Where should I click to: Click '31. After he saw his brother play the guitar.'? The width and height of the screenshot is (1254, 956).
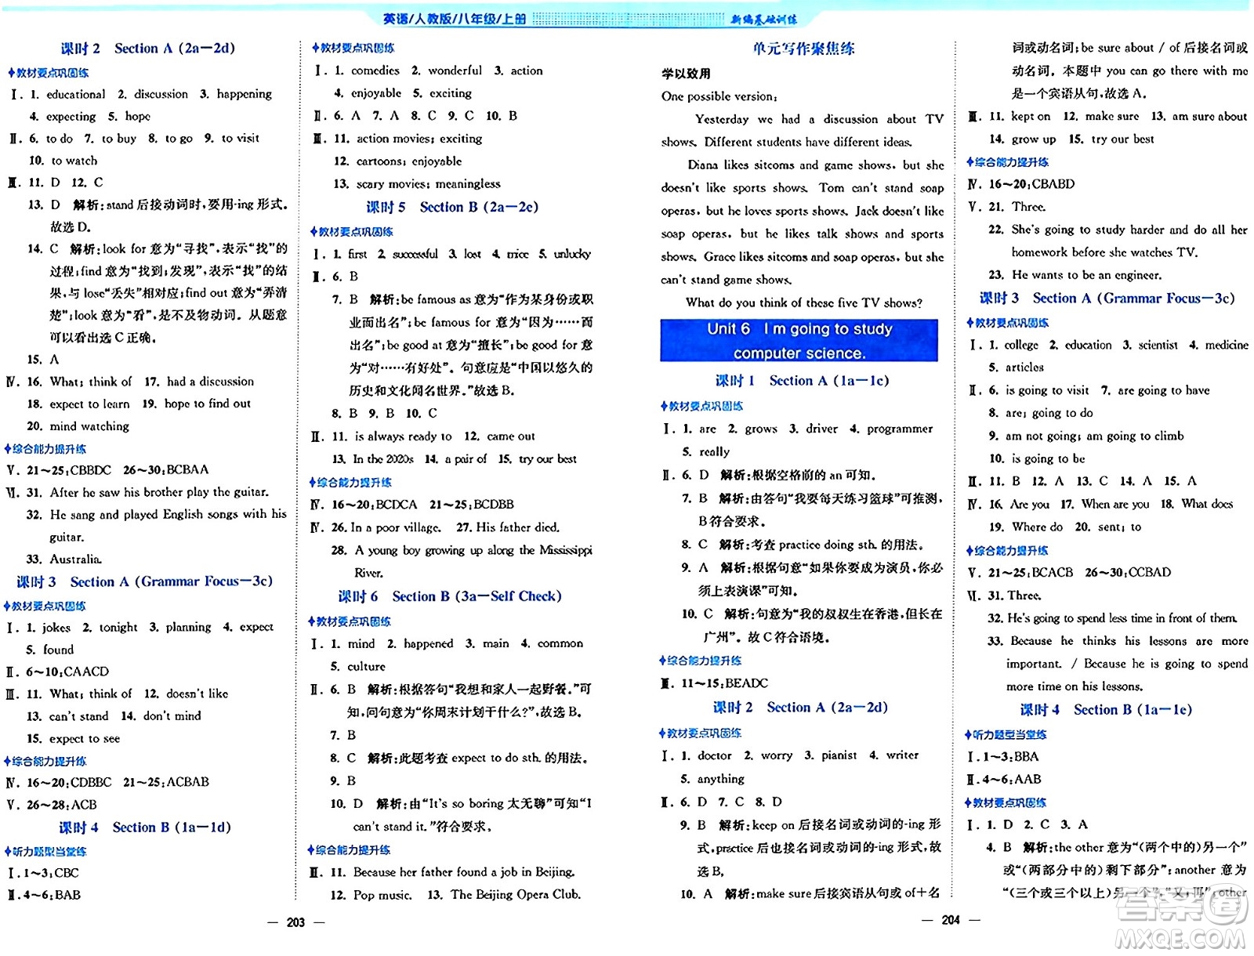click(147, 492)
